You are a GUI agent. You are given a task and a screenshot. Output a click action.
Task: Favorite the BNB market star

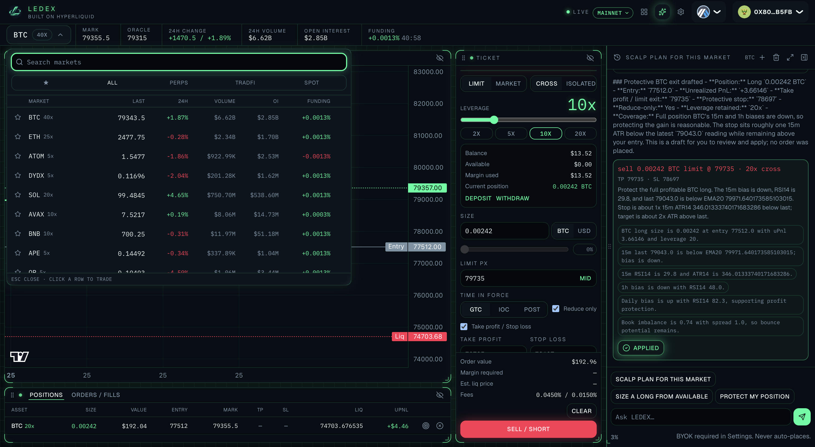pyautogui.click(x=18, y=234)
